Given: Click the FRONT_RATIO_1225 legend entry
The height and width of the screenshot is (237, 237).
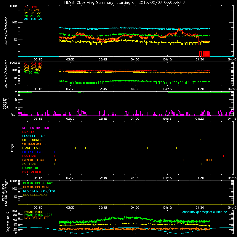Looking at the screenshot, I should (39, 215).
